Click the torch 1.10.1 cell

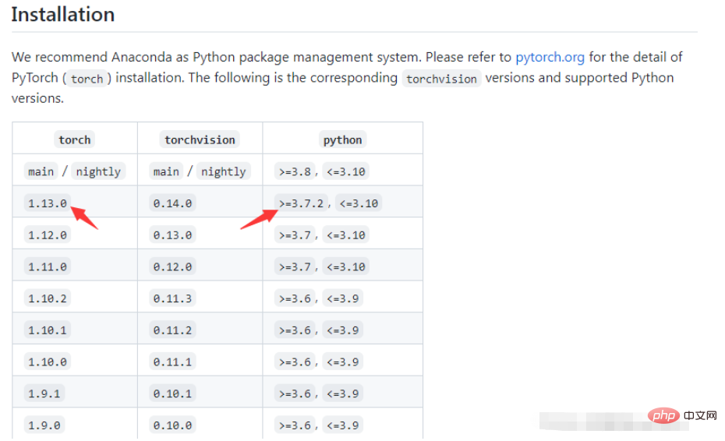pyautogui.click(x=48, y=330)
